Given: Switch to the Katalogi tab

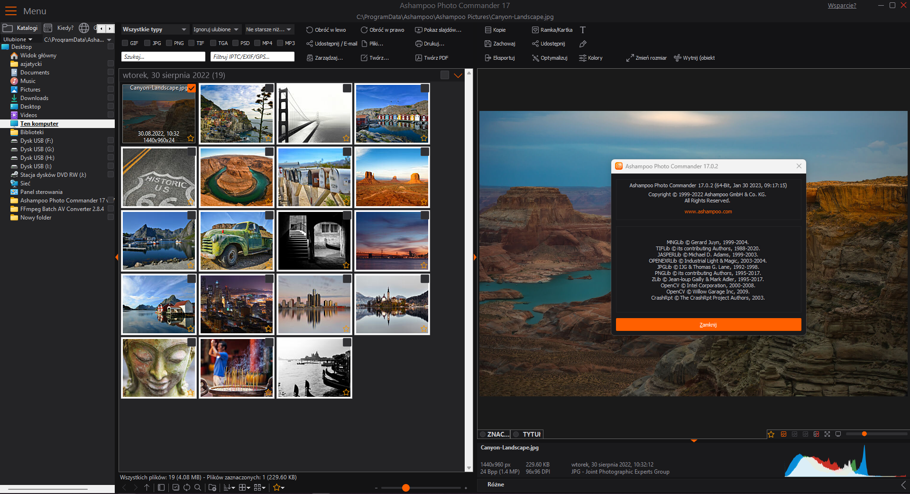Looking at the screenshot, I should [20, 28].
